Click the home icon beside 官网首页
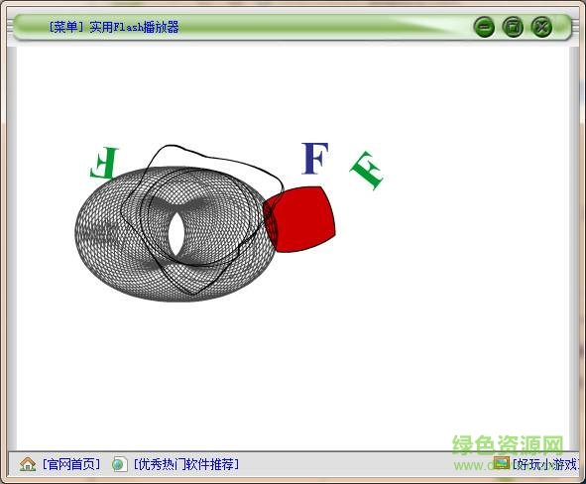Screen dimensions: 586x484 click(28, 464)
